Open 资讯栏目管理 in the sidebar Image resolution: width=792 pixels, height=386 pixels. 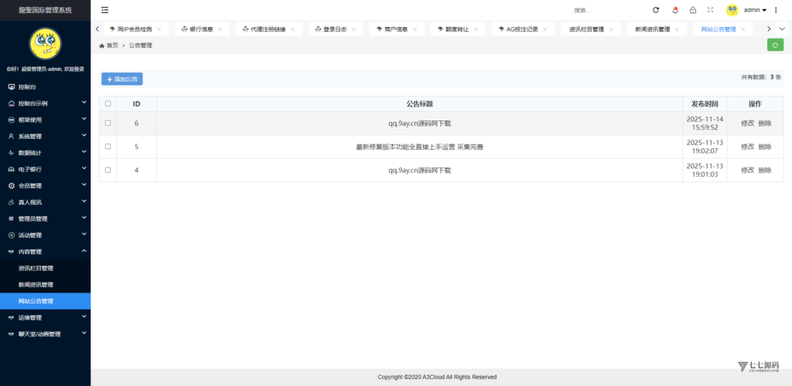tap(36, 268)
